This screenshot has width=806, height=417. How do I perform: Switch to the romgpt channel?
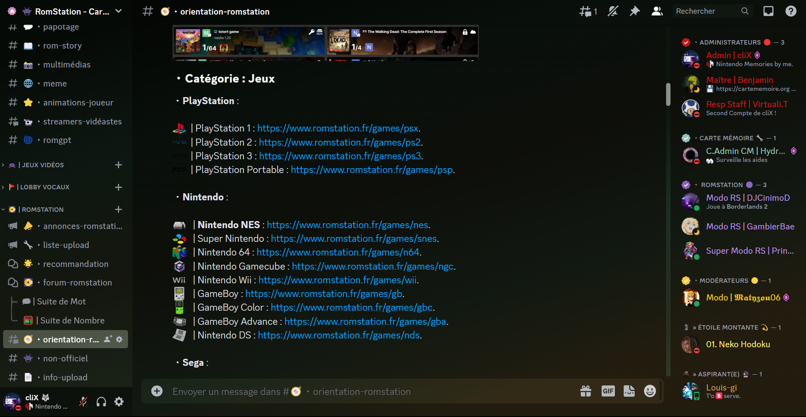pyautogui.click(x=57, y=140)
